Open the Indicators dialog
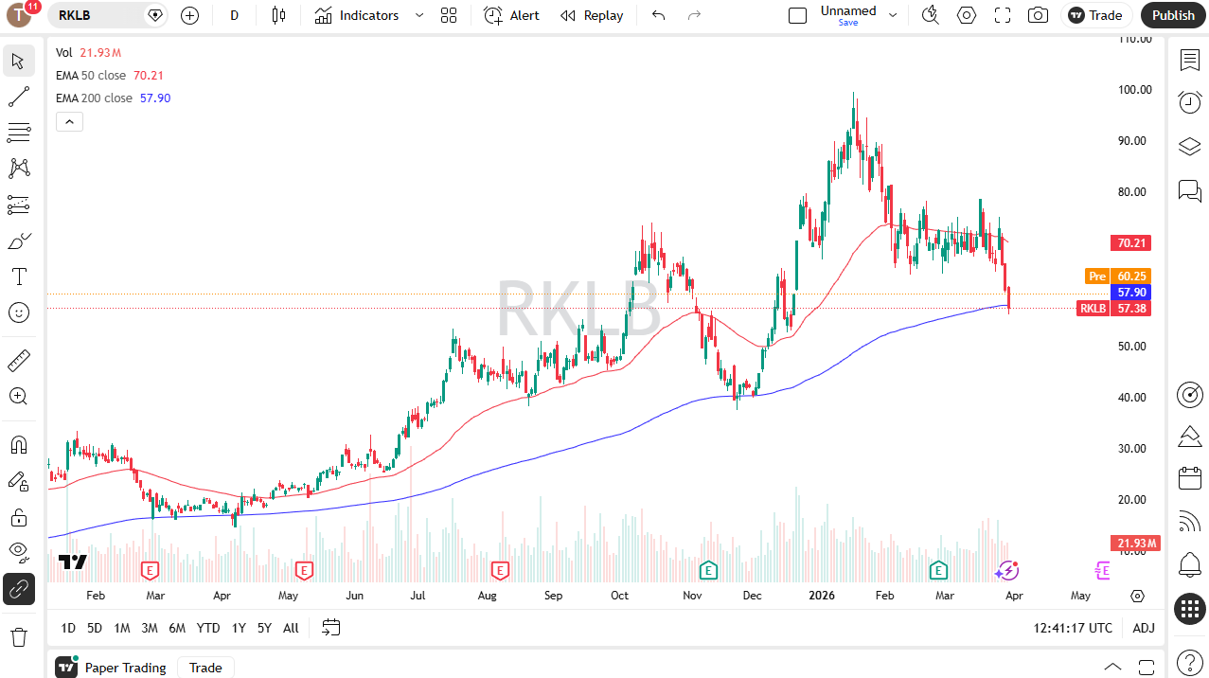 (x=357, y=15)
